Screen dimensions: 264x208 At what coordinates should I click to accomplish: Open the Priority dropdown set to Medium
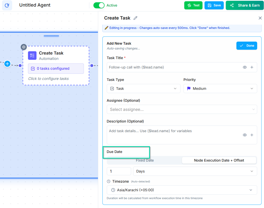(220, 89)
